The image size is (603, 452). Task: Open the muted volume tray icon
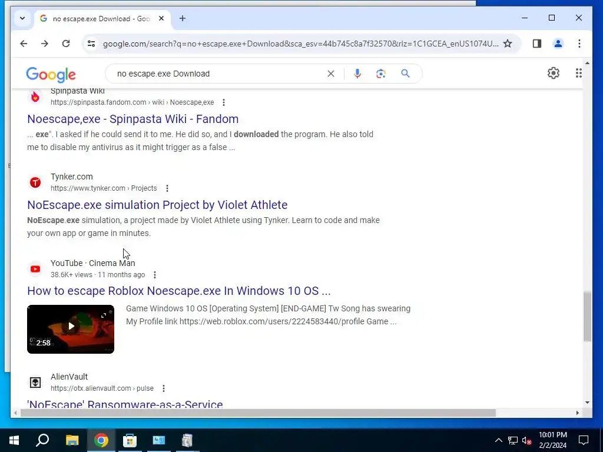(x=527, y=440)
